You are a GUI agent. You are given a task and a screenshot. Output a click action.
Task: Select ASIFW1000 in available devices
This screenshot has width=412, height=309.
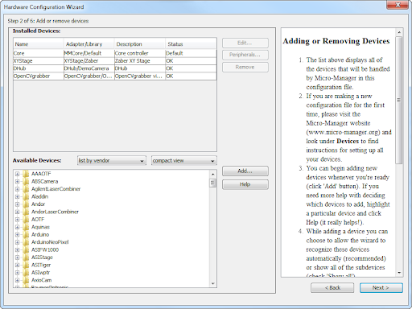45,249
